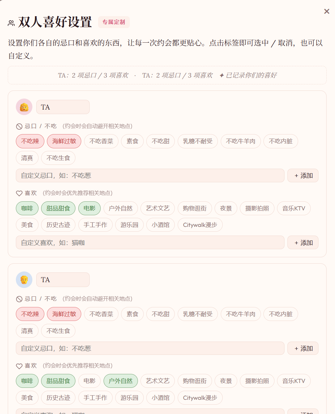Click 添加 beside the first custom 忌口 field
The image size is (335, 414).
[303, 175]
